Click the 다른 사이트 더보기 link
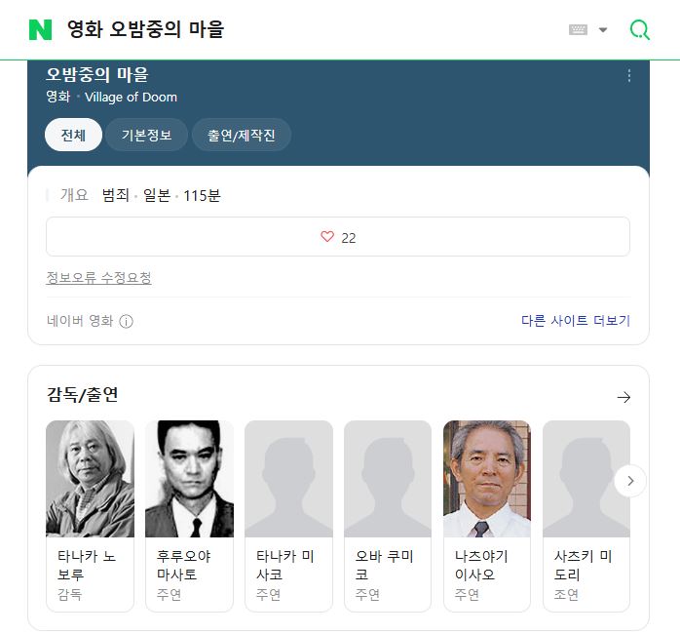Image resolution: width=680 pixels, height=634 pixels. point(576,321)
